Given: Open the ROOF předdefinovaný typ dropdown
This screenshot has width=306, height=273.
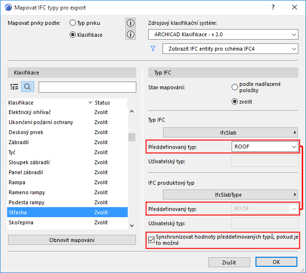Looking at the screenshot, I should 265,147.
